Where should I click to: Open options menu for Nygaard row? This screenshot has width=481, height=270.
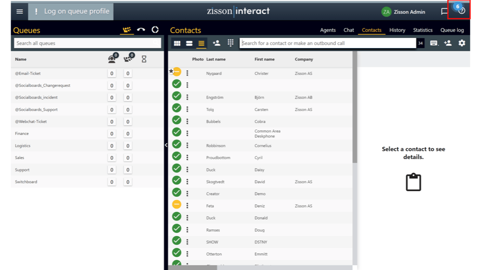pyautogui.click(x=187, y=73)
